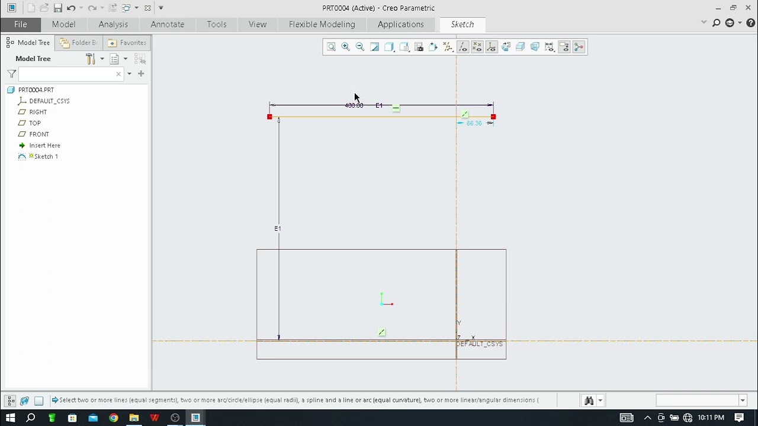Toggle the tree columns display icon
Image resolution: width=758 pixels, height=426 pixels.
tap(140, 59)
